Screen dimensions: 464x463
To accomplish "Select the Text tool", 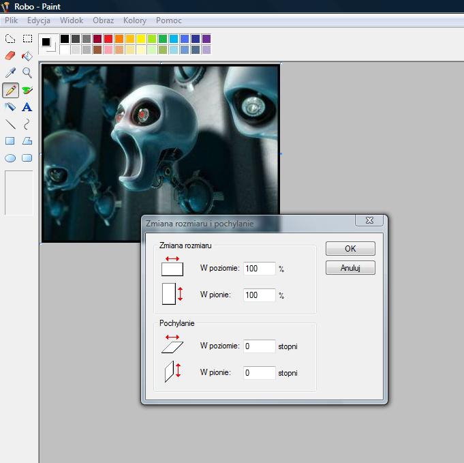I will coord(27,107).
